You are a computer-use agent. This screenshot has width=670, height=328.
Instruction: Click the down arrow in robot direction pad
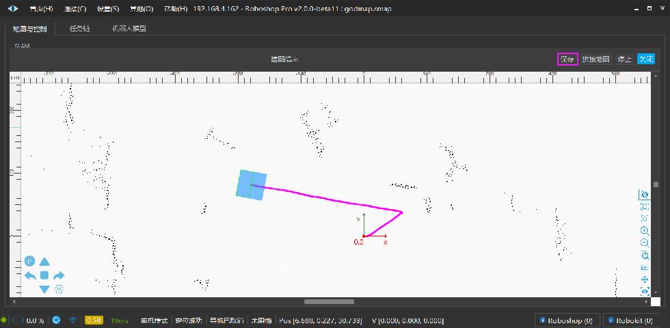click(44, 289)
